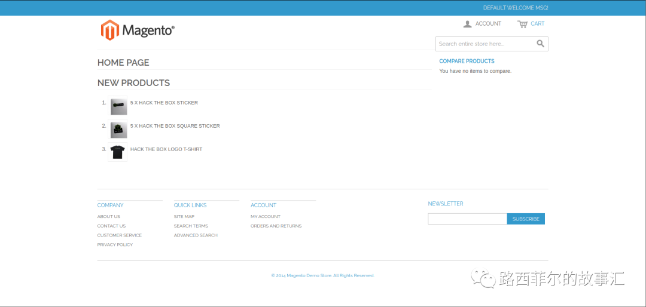Open 5 x Hack The Box Square Sticker thumbnail
Viewport: 646px width, 307px height.
click(117, 129)
